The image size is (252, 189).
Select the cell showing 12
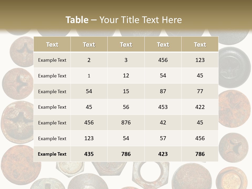[126, 76]
